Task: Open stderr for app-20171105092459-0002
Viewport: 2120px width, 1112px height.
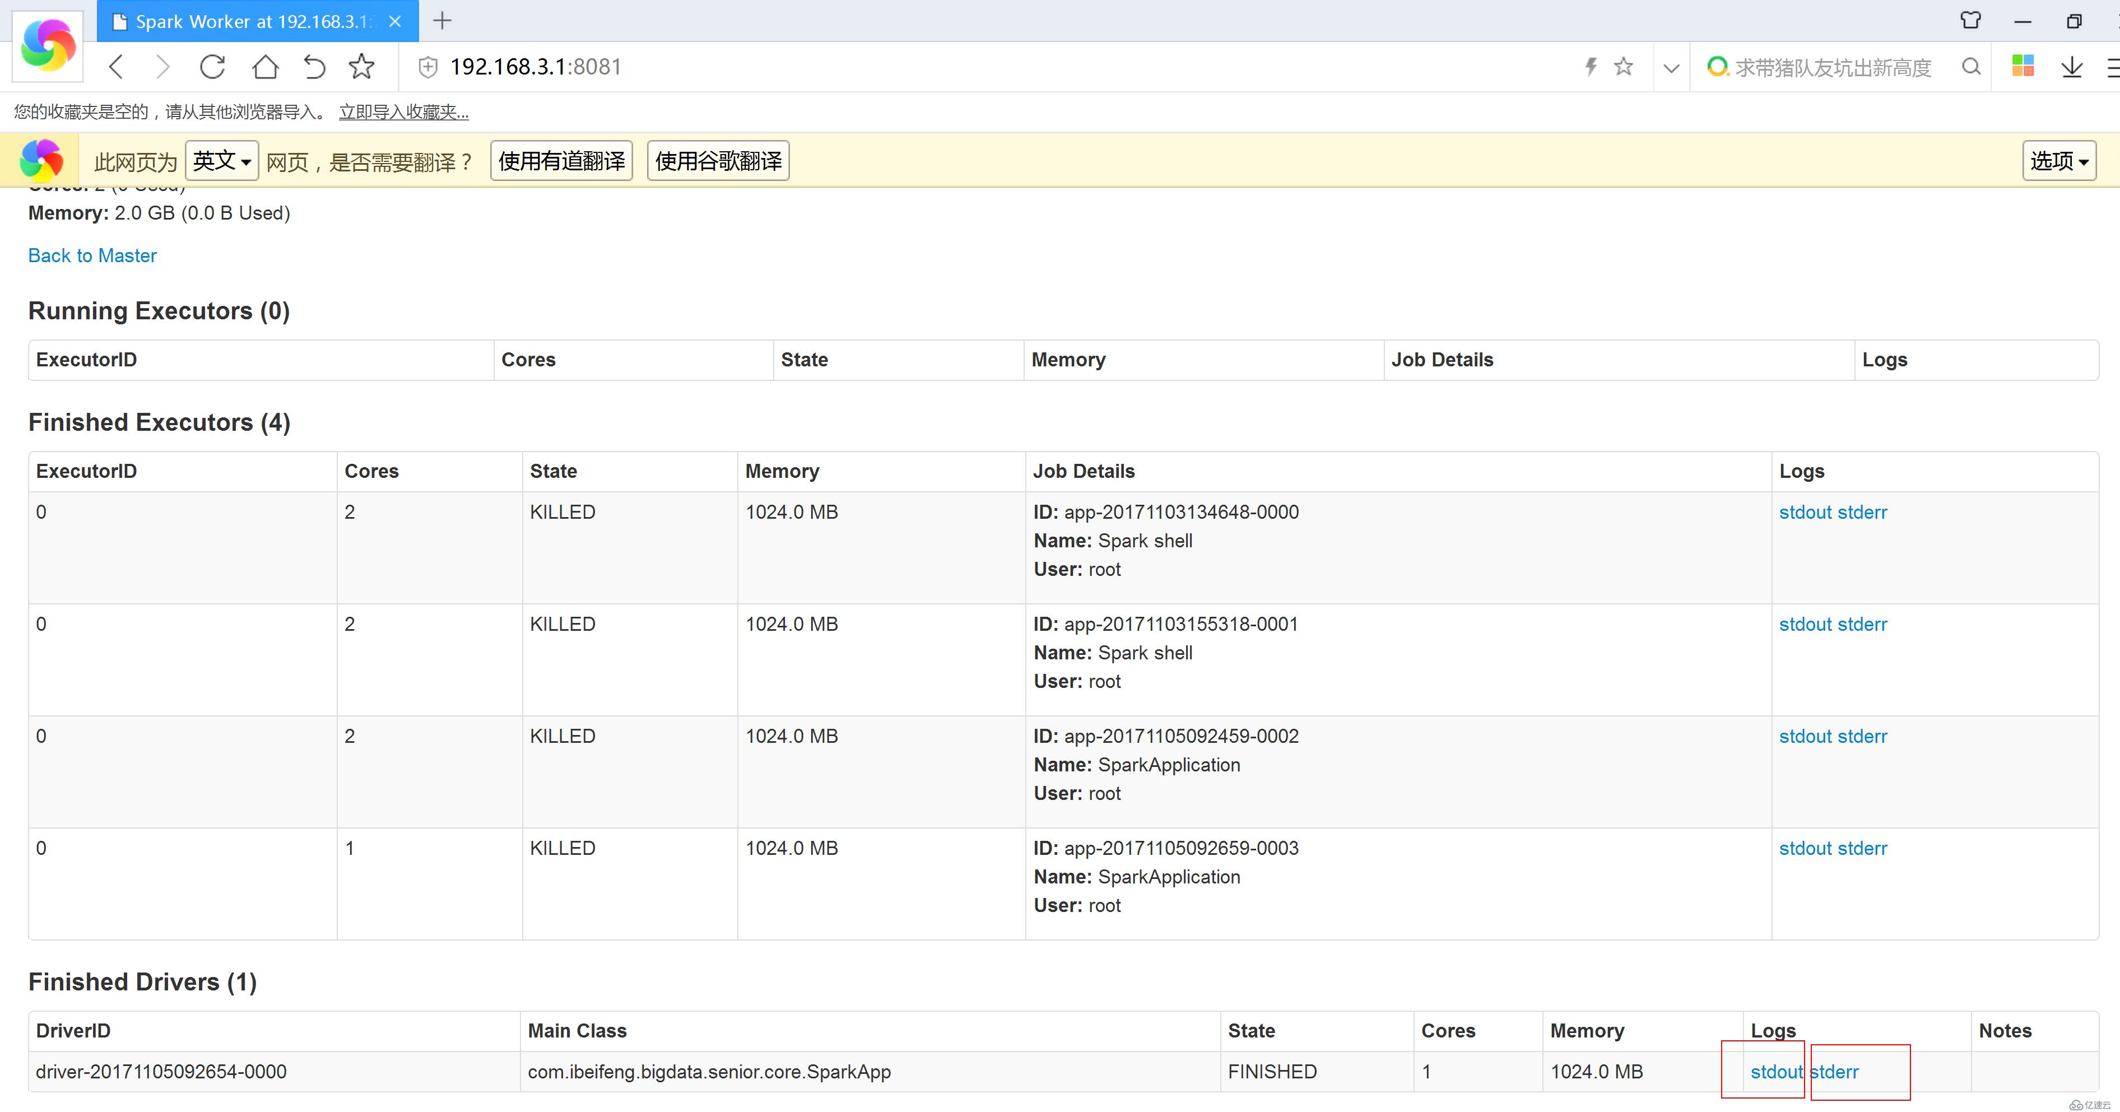Action: (x=1862, y=736)
